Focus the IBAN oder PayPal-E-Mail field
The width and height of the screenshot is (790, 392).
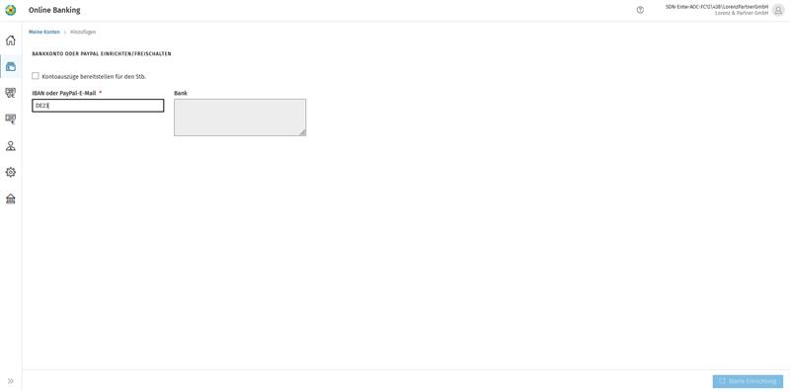pos(98,106)
